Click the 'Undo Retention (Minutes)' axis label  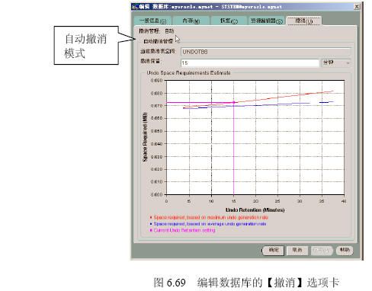tap(255, 210)
